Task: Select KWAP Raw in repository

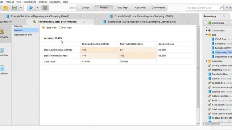Action: coord(220,39)
